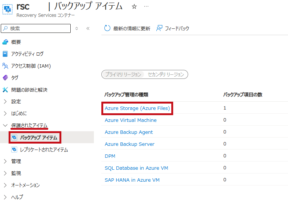Click the feedback person icon
Screen dimensions: 288x203
[x=159, y=28]
